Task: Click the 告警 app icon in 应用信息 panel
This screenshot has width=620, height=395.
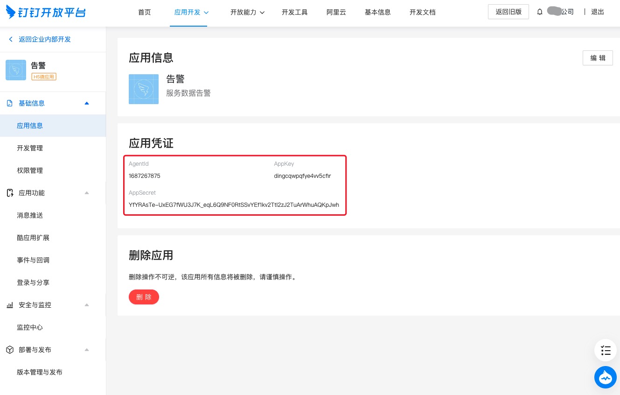Action: click(144, 89)
